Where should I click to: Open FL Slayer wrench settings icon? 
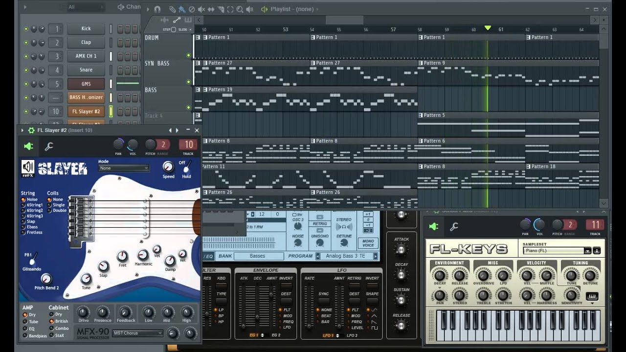pos(49,146)
